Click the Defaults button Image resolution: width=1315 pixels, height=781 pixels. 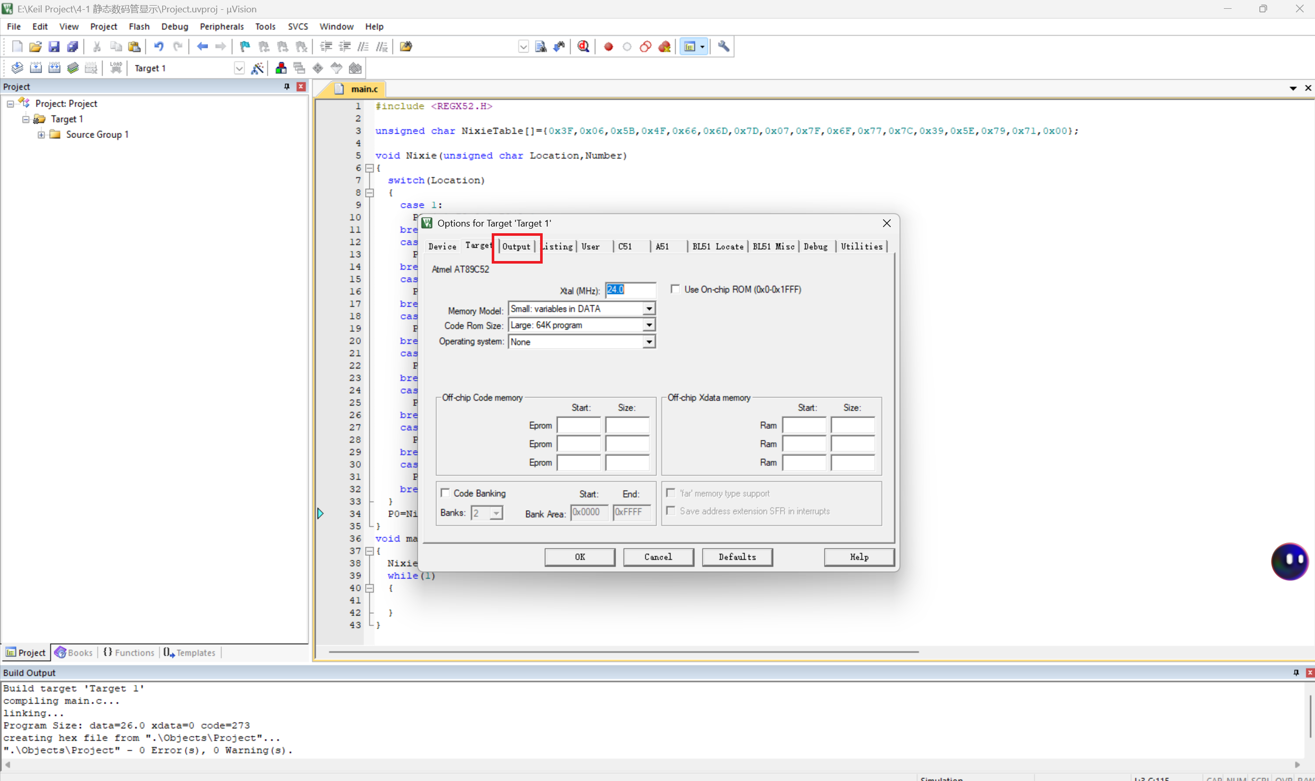(737, 557)
